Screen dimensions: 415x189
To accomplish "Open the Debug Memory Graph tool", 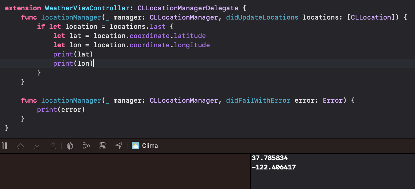I will [x=86, y=146].
